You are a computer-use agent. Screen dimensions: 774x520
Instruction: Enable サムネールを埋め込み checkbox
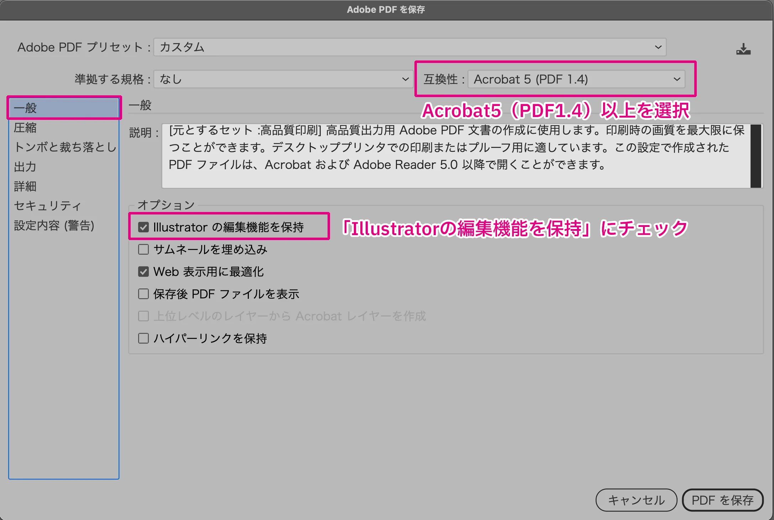click(143, 249)
